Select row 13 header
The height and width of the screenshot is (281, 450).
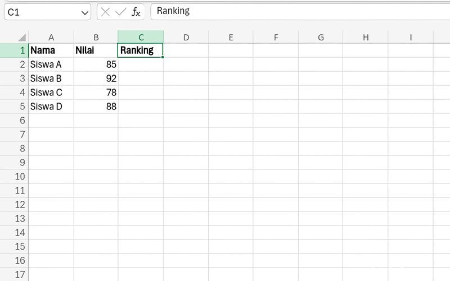point(14,219)
